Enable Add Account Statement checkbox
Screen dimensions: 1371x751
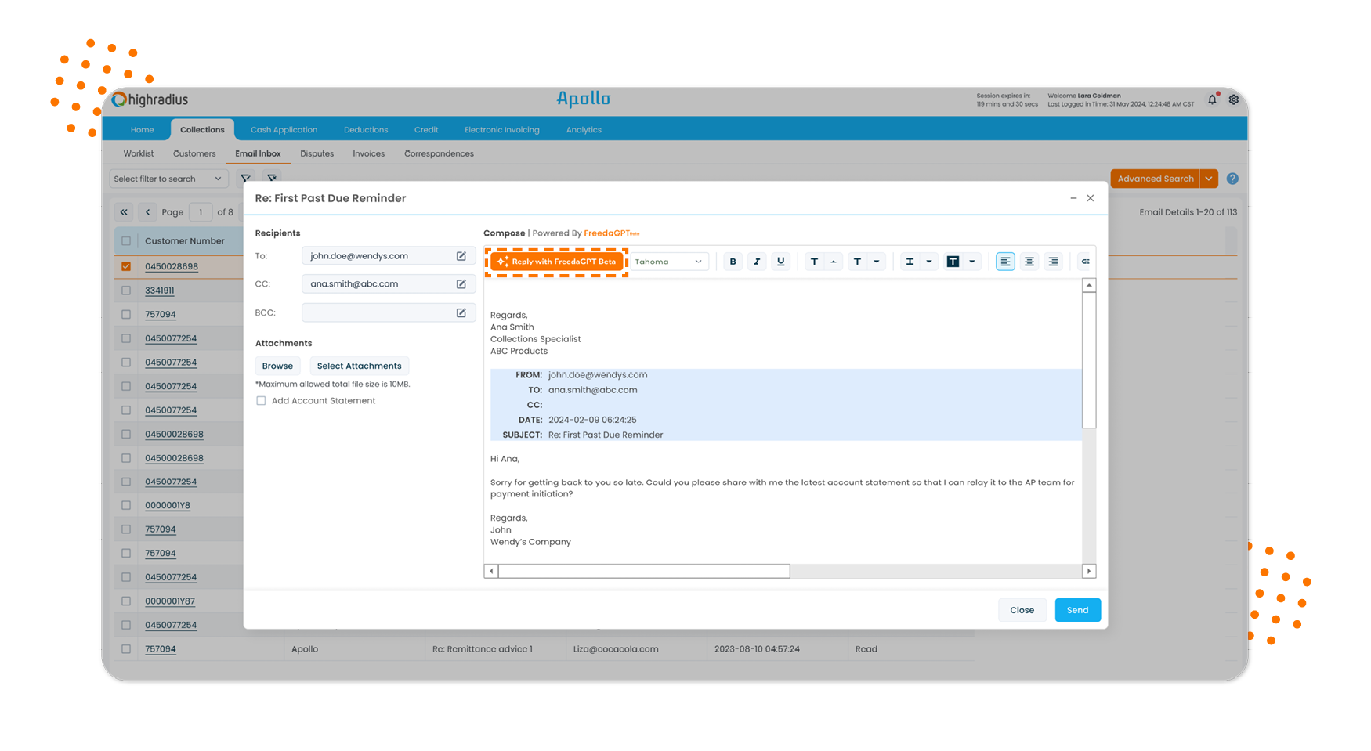click(261, 401)
